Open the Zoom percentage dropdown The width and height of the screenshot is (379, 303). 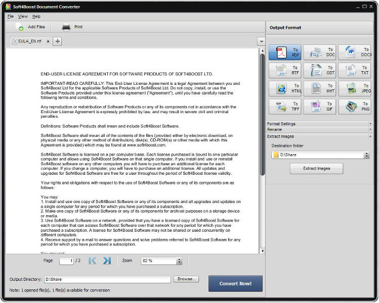[179, 261]
